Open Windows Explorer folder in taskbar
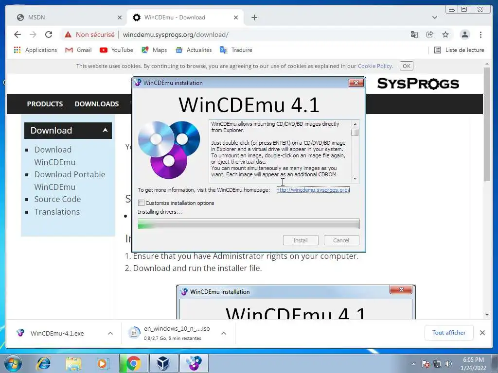The height and width of the screenshot is (373, 498). click(73, 363)
